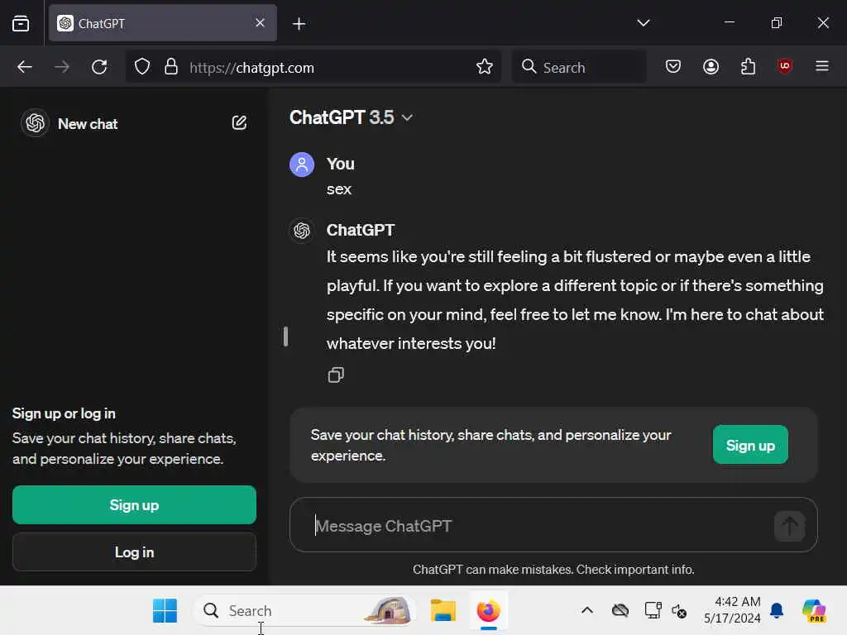Copy the ChatGPT response
Image resolution: width=847 pixels, height=635 pixels.
click(x=336, y=375)
